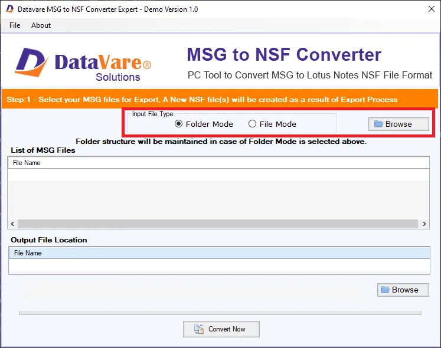Click the Convert Now button
441x348 pixels.
[x=221, y=329]
